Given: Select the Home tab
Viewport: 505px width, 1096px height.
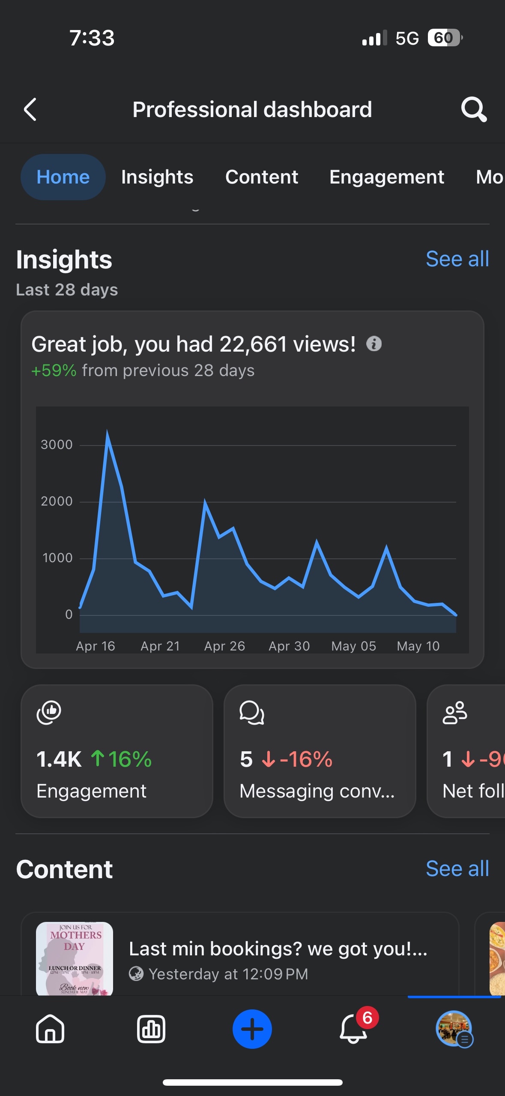Looking at the screenshot, I should pyautogui.click(x=63, y=177).
